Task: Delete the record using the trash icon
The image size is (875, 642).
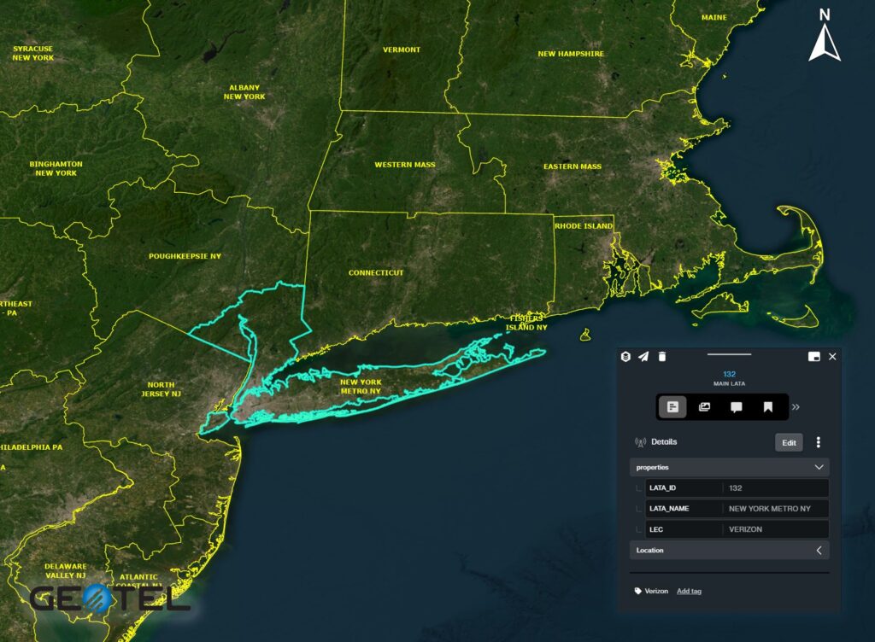Action: pyautogui.click(x=661, y=355)
